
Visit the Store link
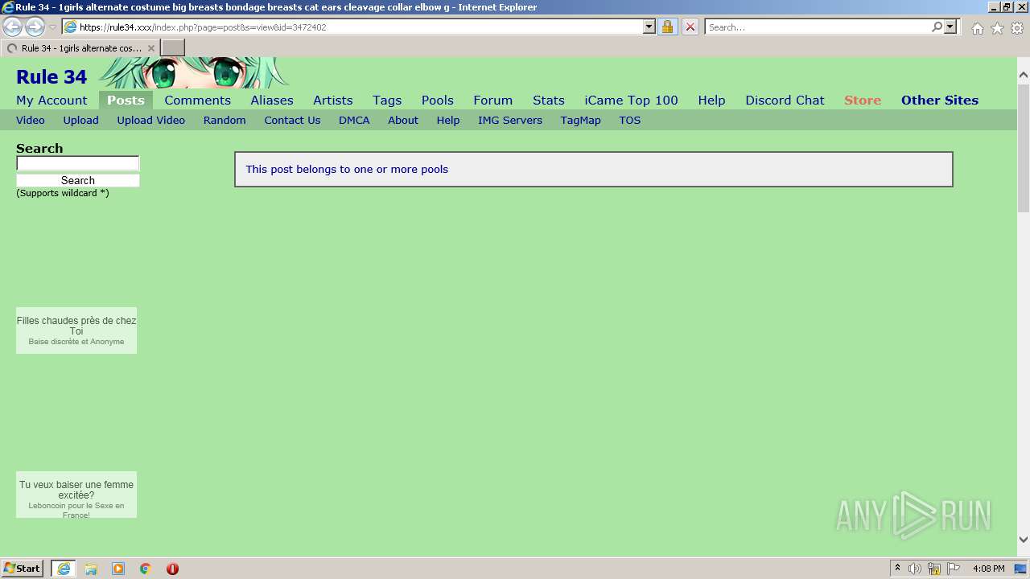[863, 101]
